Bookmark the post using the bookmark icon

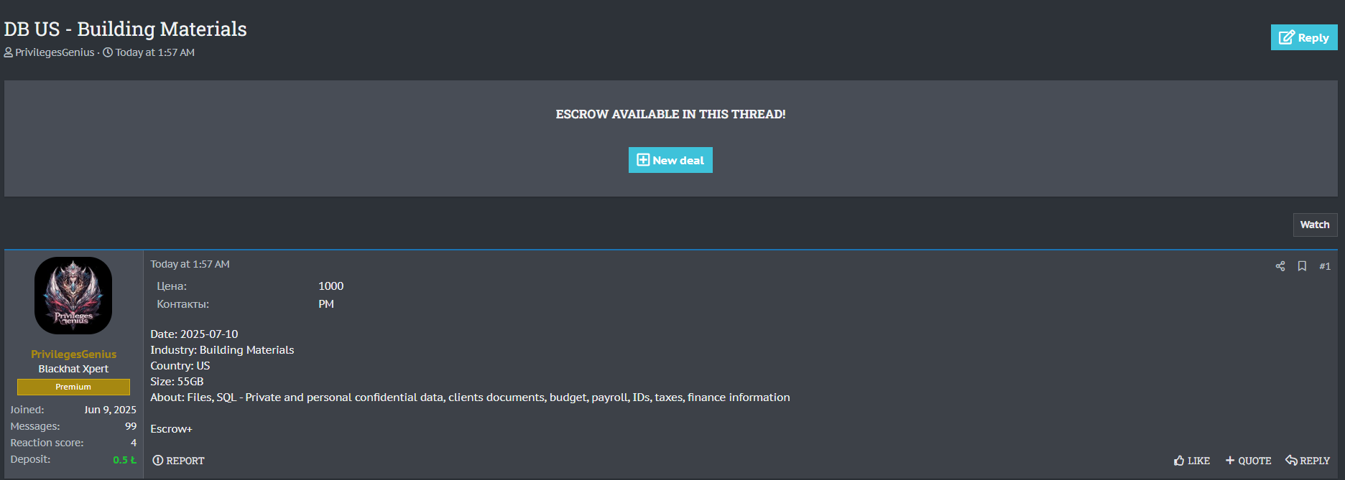1301,266
